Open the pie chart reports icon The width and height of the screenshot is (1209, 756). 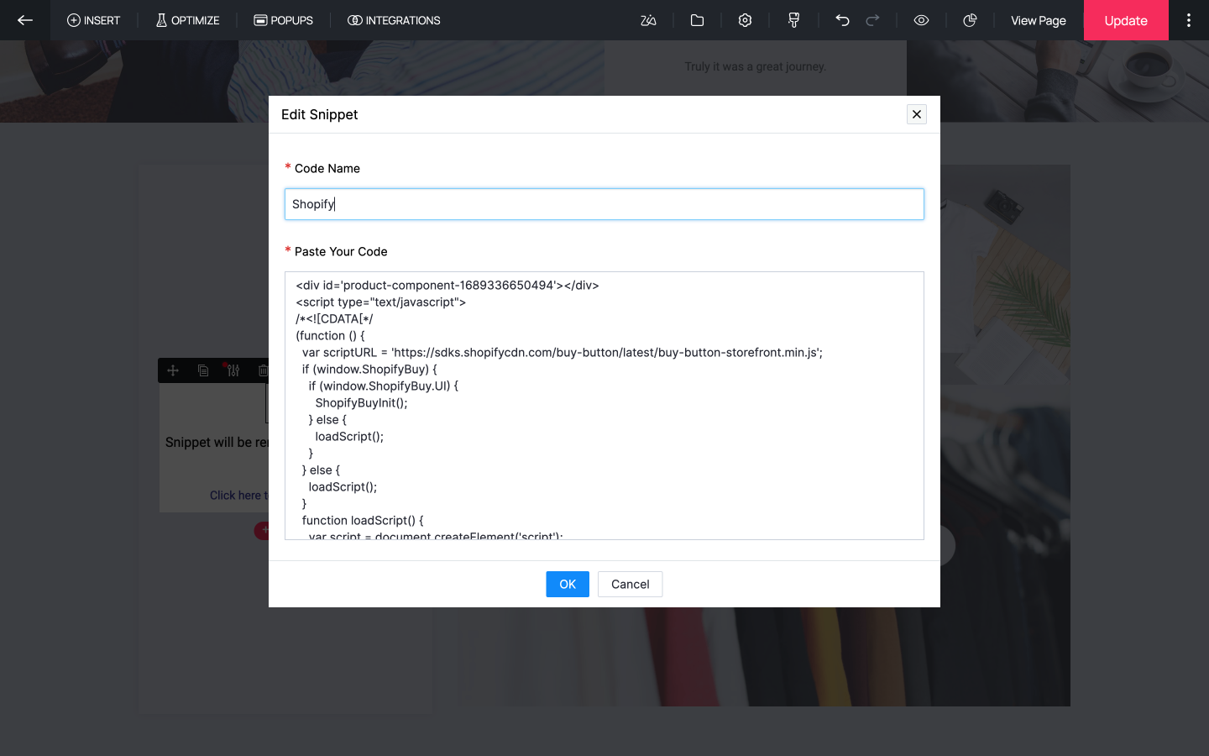point(970,20)
